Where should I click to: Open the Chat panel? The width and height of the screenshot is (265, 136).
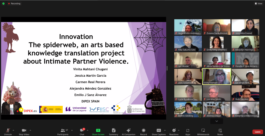(x=82, y=131)
